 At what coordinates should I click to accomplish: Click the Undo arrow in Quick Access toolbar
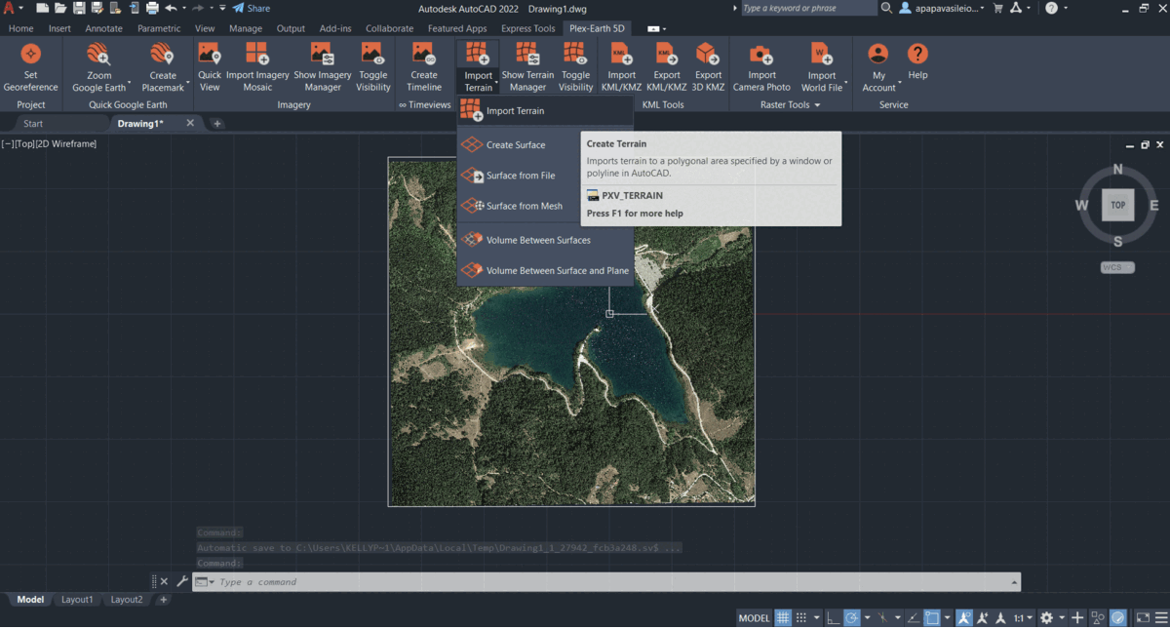tap(171, 8)
